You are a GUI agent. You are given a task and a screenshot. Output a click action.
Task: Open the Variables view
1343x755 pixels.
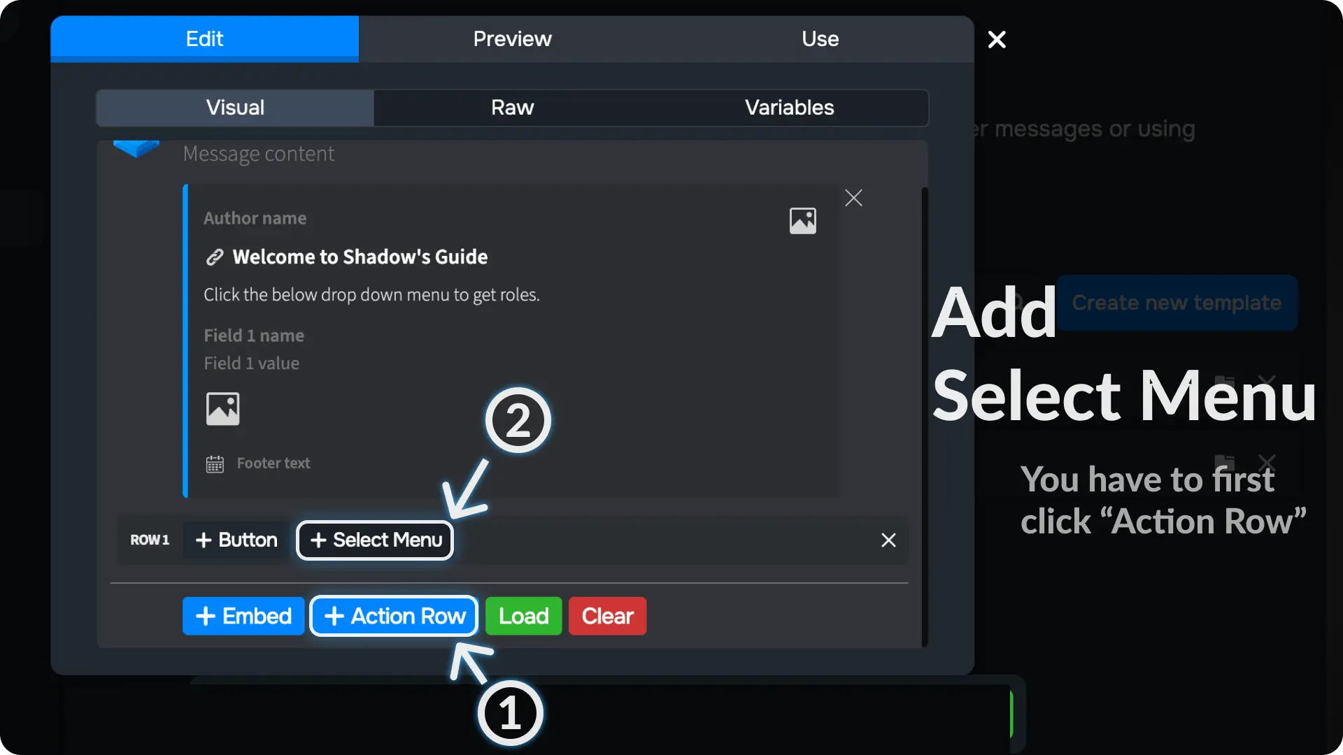[x=789, y=108]
